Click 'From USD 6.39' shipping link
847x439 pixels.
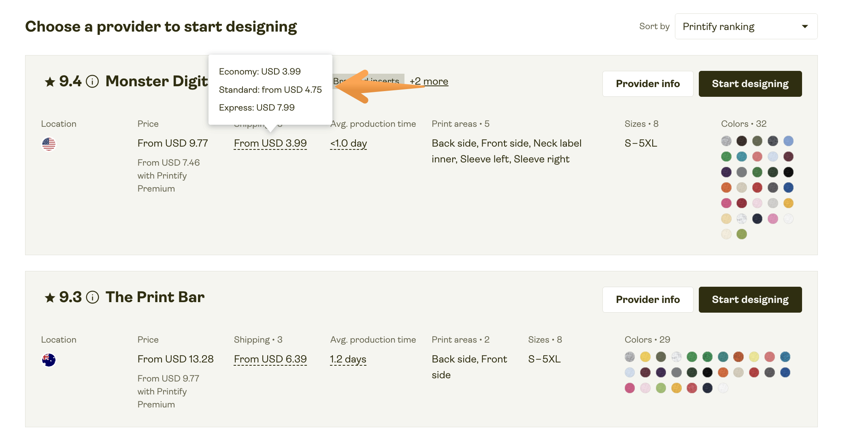click(x=270, y=359)
